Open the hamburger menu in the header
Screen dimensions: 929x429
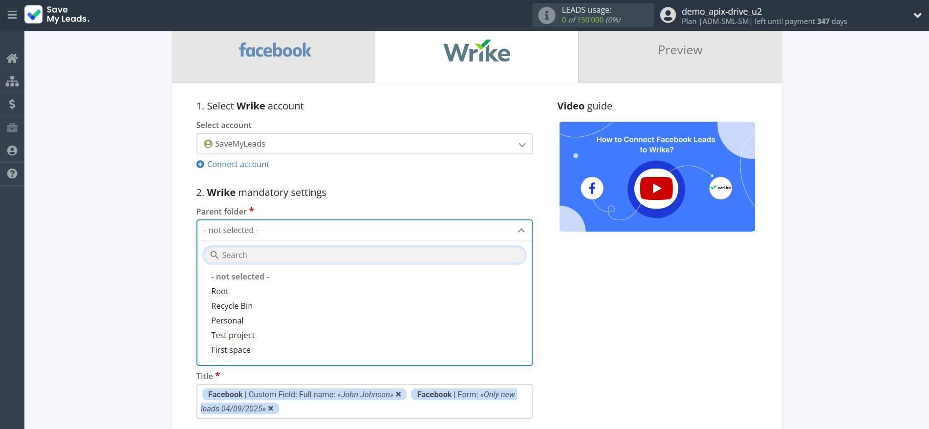point(12,15)
